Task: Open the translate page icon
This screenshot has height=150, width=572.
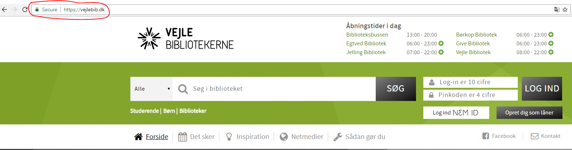Action: click(557, 10)
